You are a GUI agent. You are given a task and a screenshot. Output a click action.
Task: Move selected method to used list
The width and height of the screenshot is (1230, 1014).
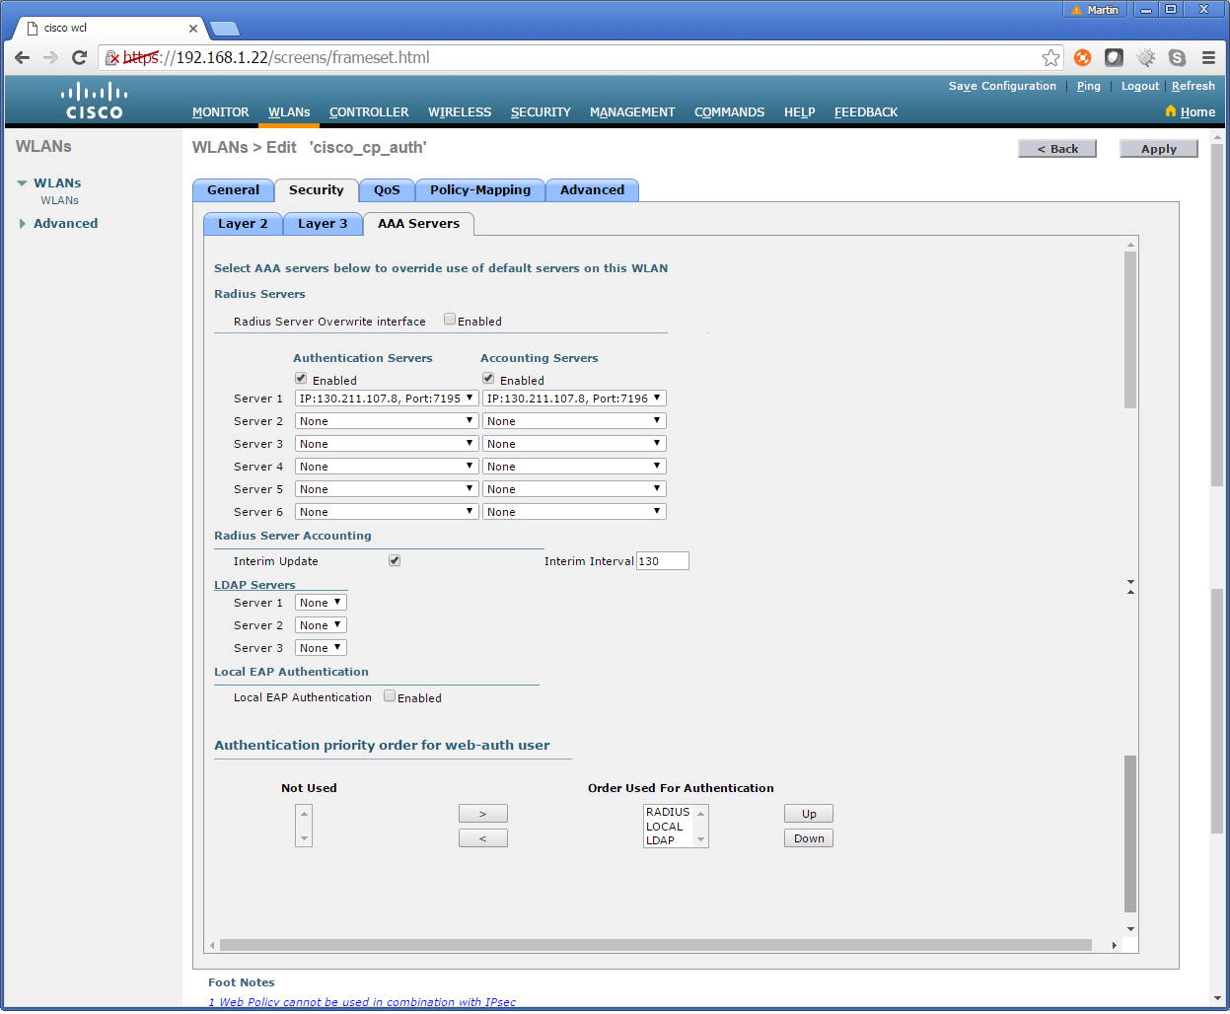pyautogui.click(x=483, y=814)
